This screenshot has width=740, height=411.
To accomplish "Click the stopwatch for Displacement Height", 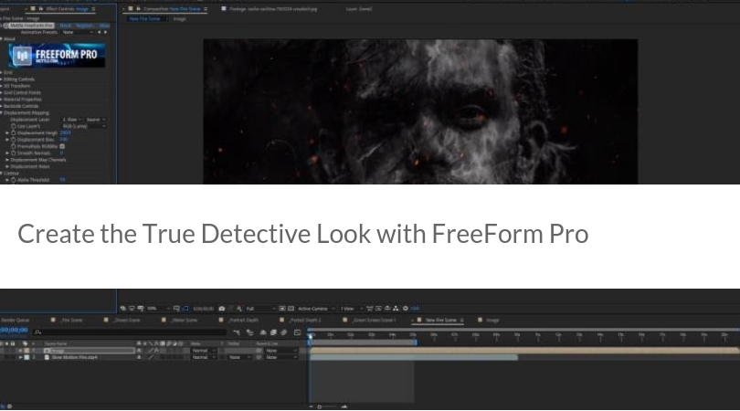I will 13,133.
